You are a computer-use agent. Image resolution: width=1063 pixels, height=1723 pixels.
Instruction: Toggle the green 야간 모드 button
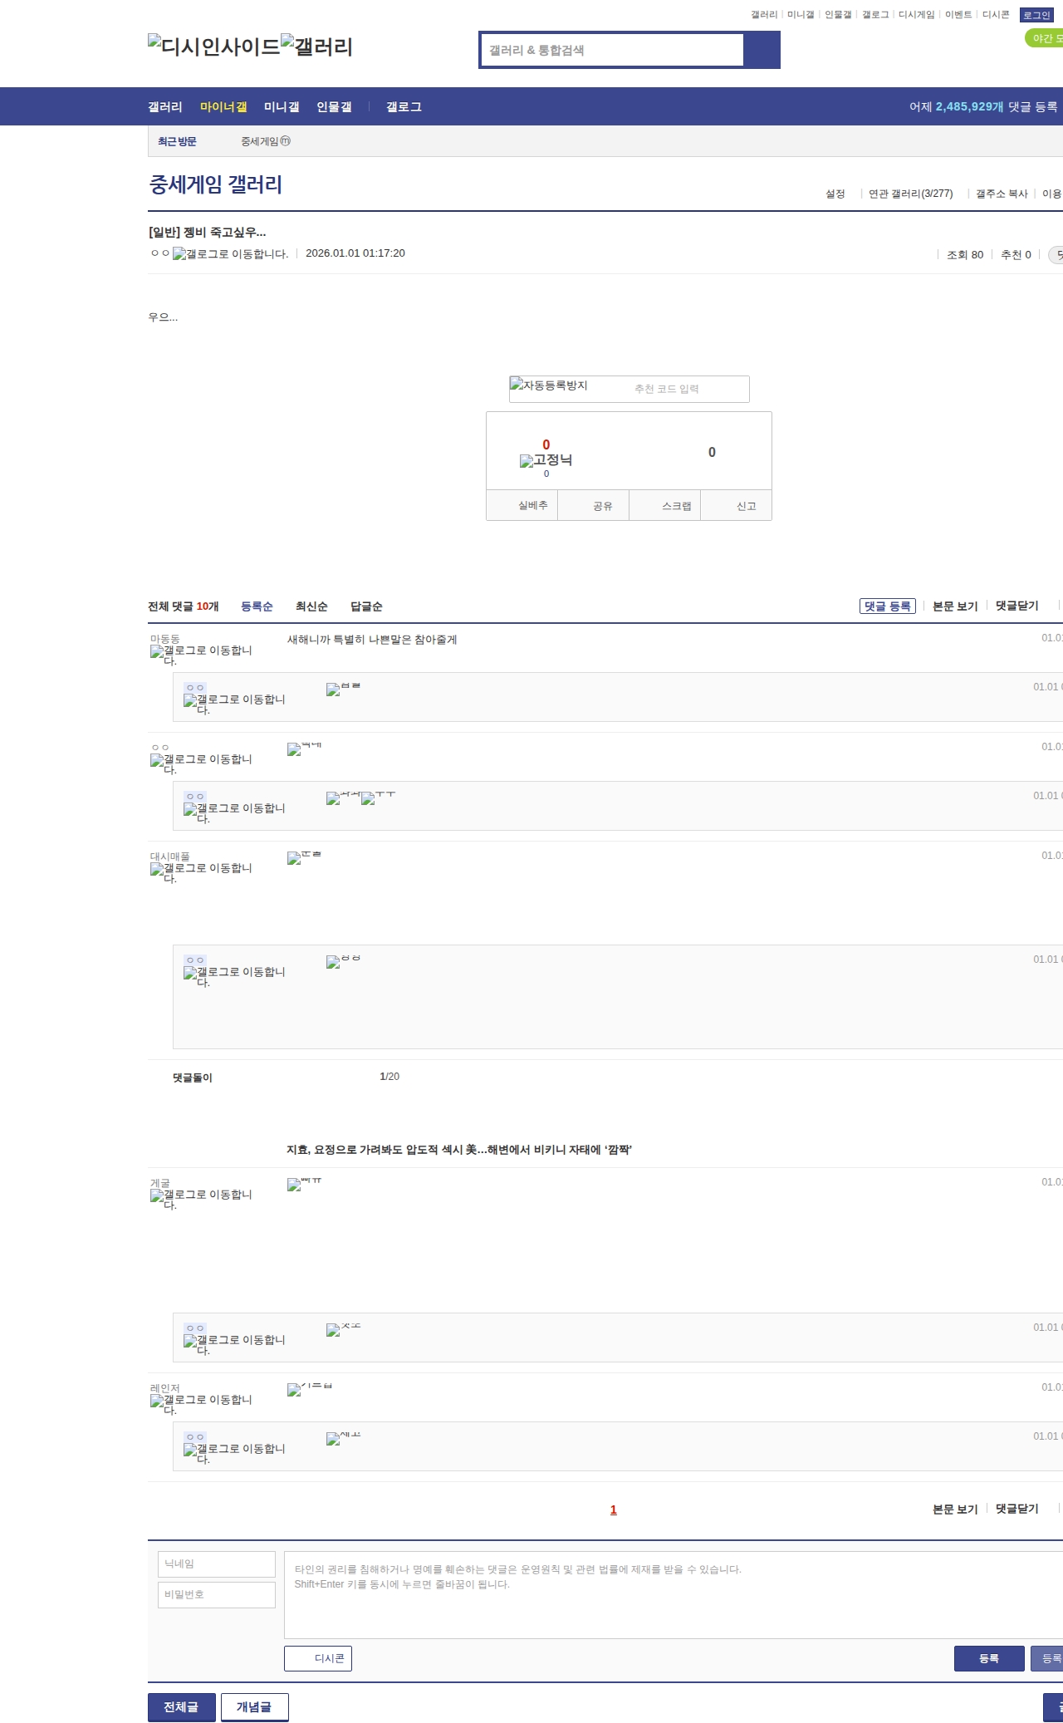1044,38
